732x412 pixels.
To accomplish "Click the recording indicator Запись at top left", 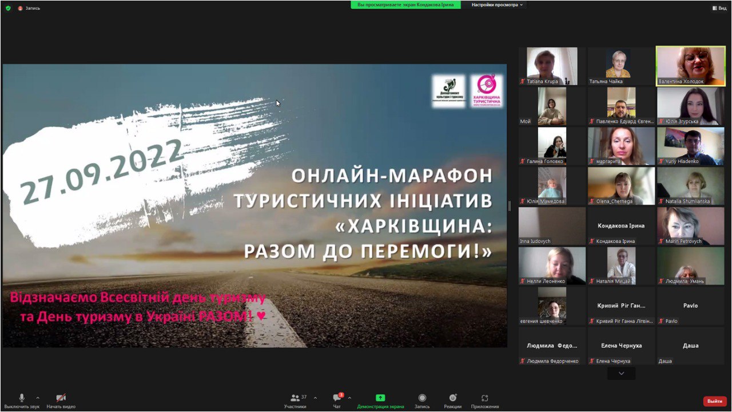I will [29, 8].
